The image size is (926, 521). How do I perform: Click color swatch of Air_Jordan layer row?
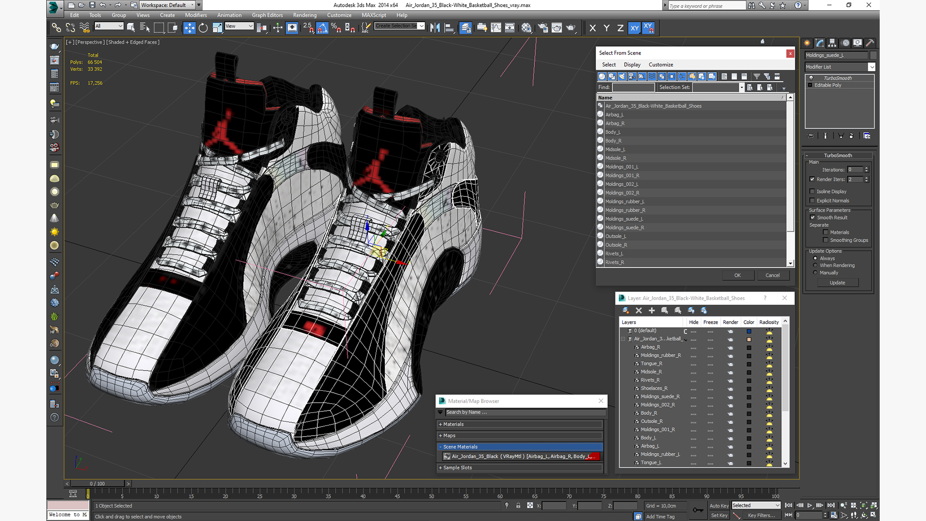[749, 340]
